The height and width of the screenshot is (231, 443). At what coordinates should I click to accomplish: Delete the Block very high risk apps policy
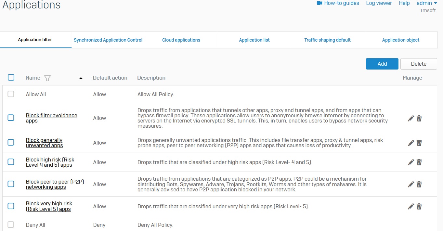(x=419, y=206)
